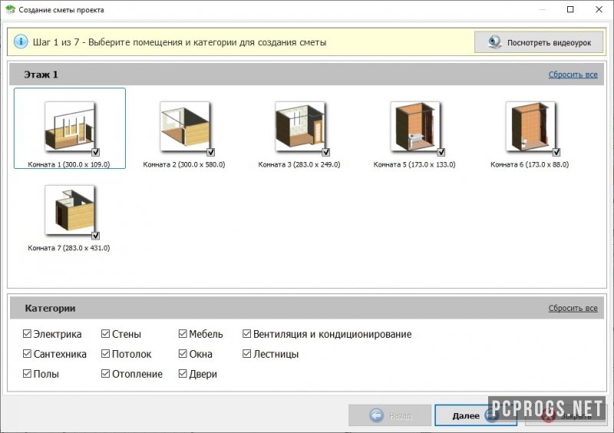Select the Комната 7 room thumbnail

pos(70,210)
